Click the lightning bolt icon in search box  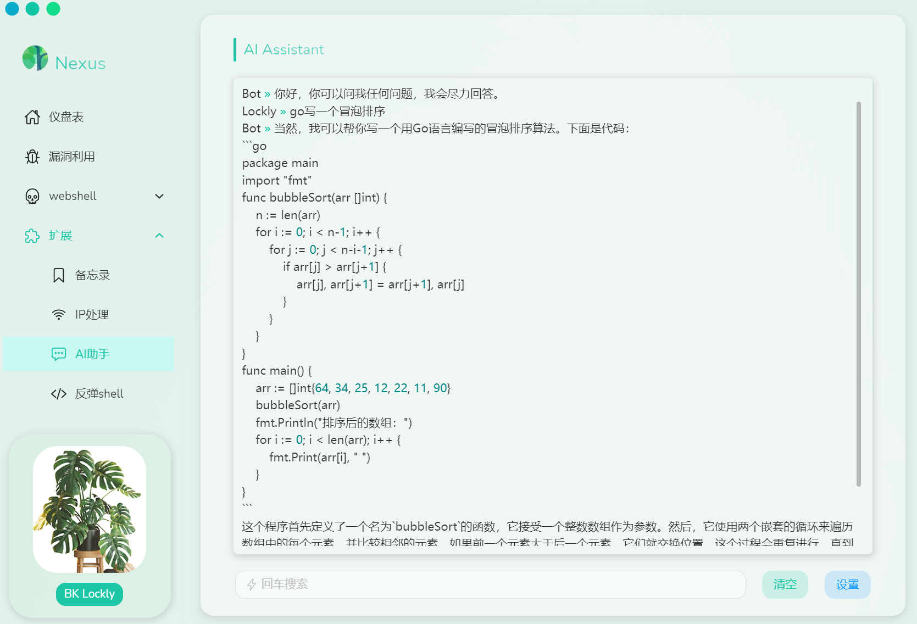[x=252, y=584]
